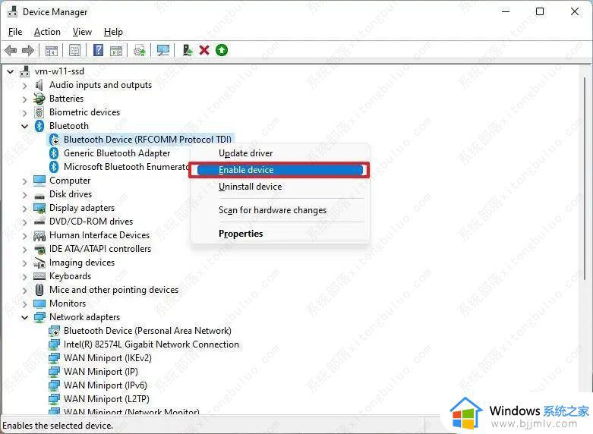
Task: Click the Update device driver toolbar icon
Action: [140, 50]
